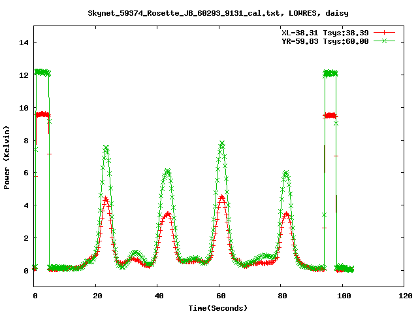Click the green peak near 82 seconds
The image size is (418, 314).
(x=286, y=173)
